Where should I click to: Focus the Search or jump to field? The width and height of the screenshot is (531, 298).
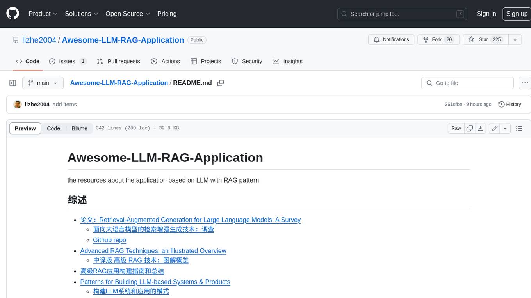point(403,14)
